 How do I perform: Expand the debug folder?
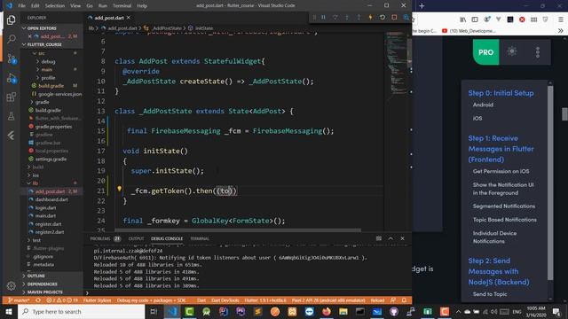click(x=48, y=61)
